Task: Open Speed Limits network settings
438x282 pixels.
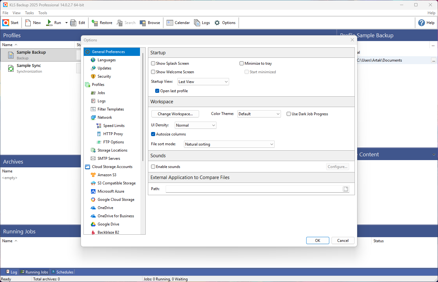Action: (113, 126)
